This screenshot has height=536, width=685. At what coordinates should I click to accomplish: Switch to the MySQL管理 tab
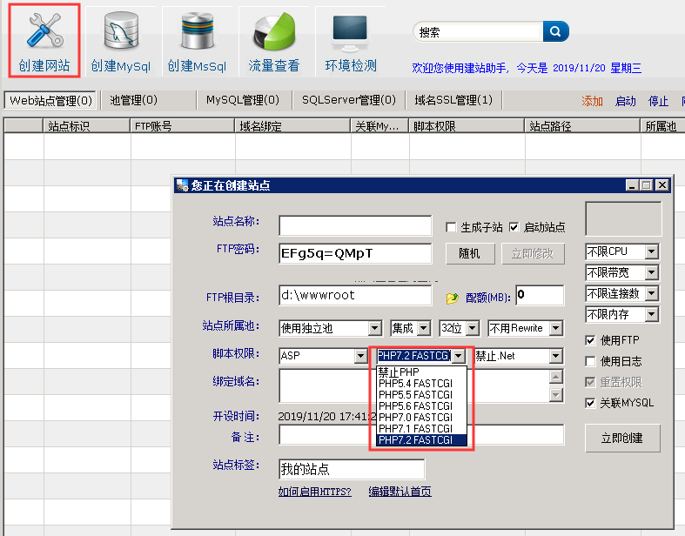pos(242,100)
